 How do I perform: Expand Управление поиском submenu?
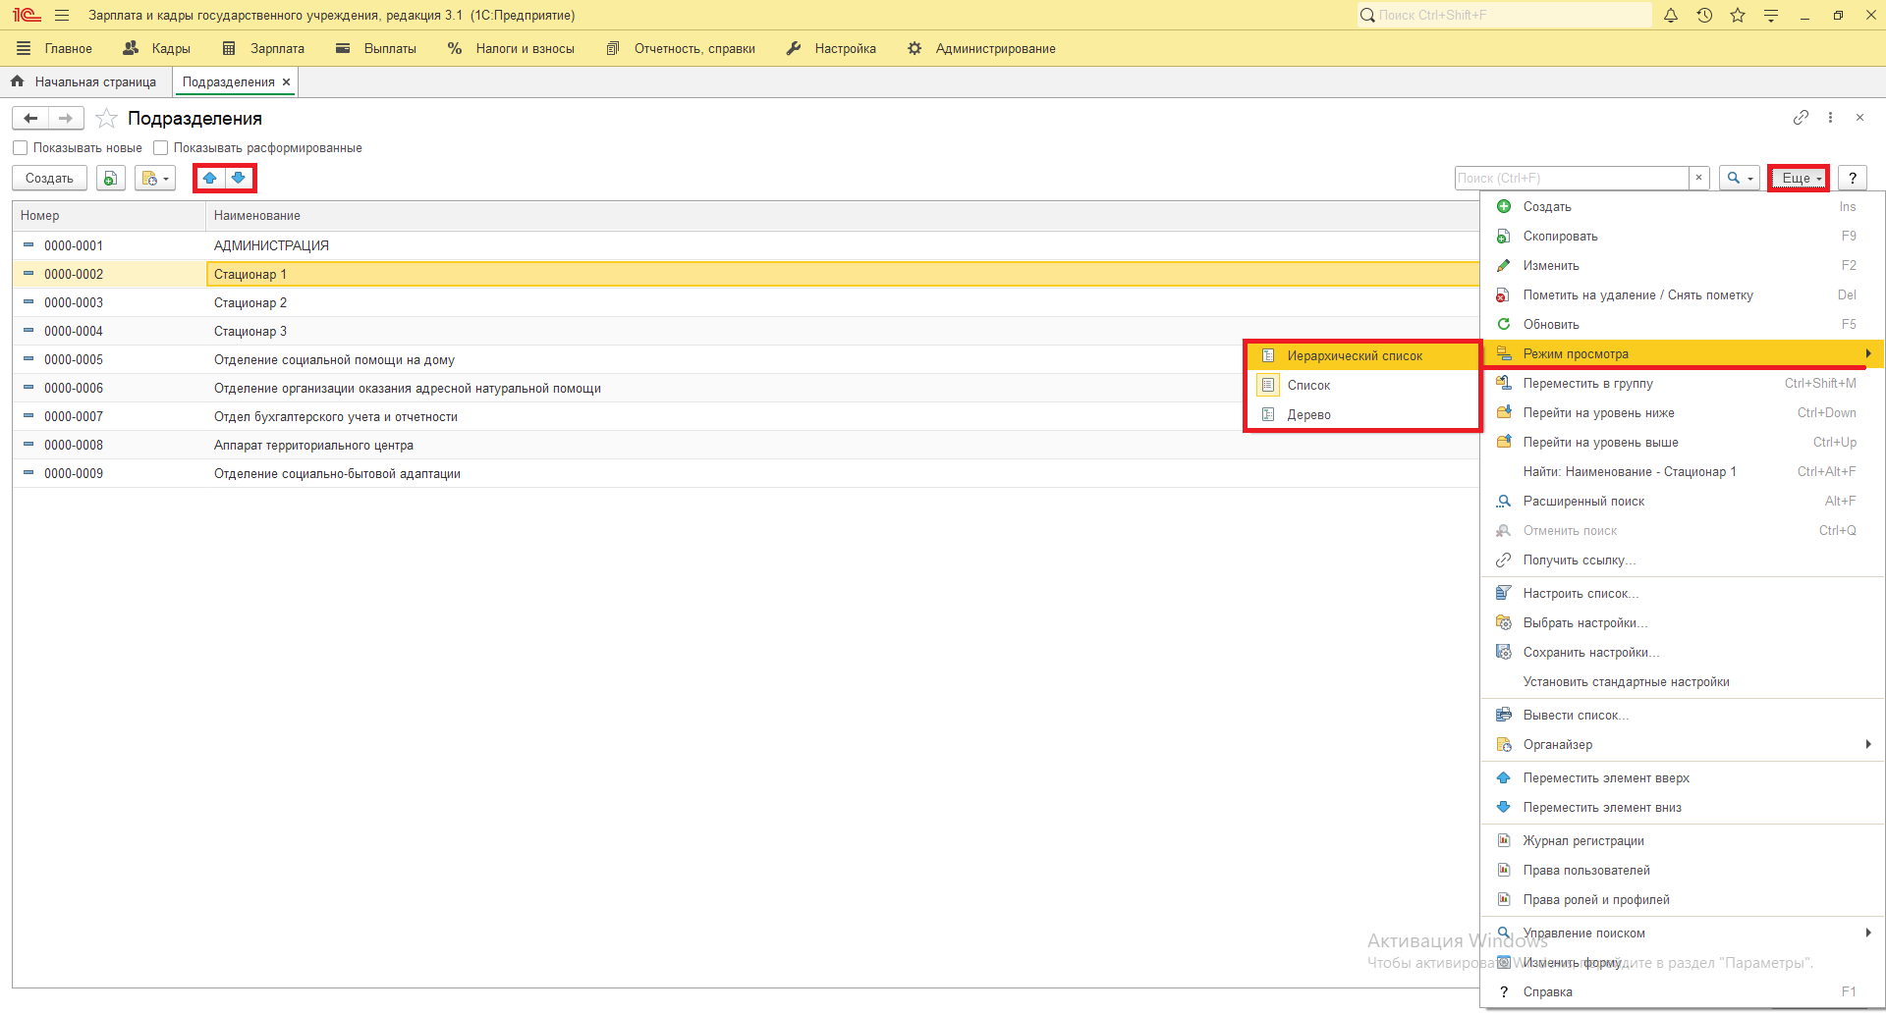1682,934
